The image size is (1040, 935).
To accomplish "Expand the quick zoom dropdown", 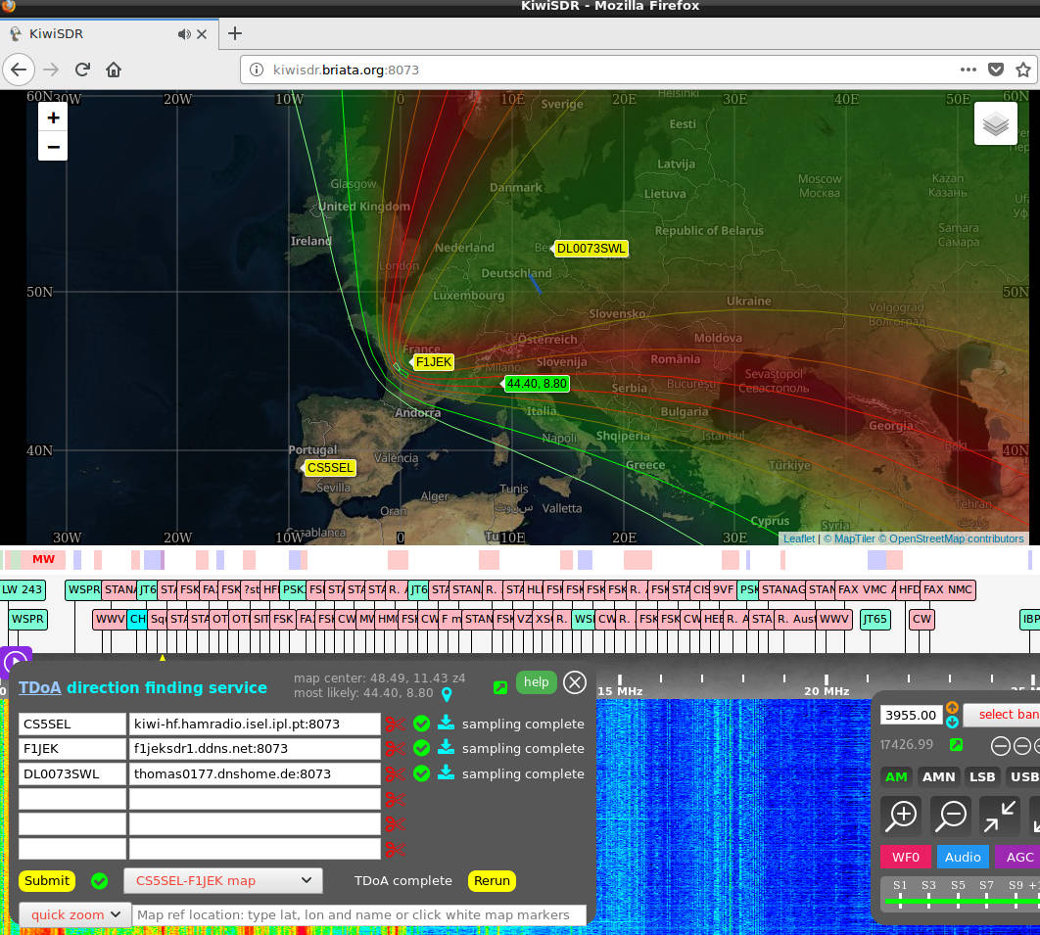I will pos(75,914).
